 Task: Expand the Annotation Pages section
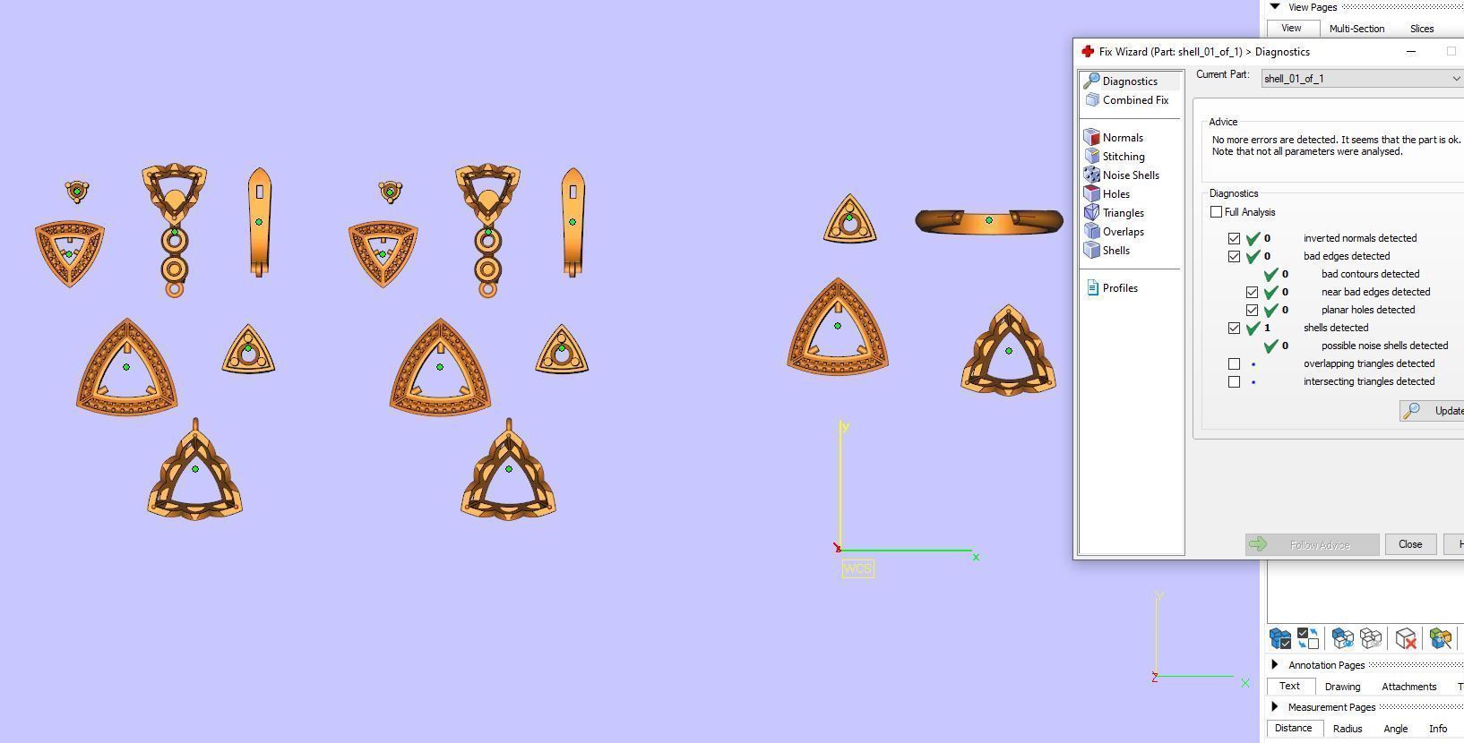click(1275, 665)
